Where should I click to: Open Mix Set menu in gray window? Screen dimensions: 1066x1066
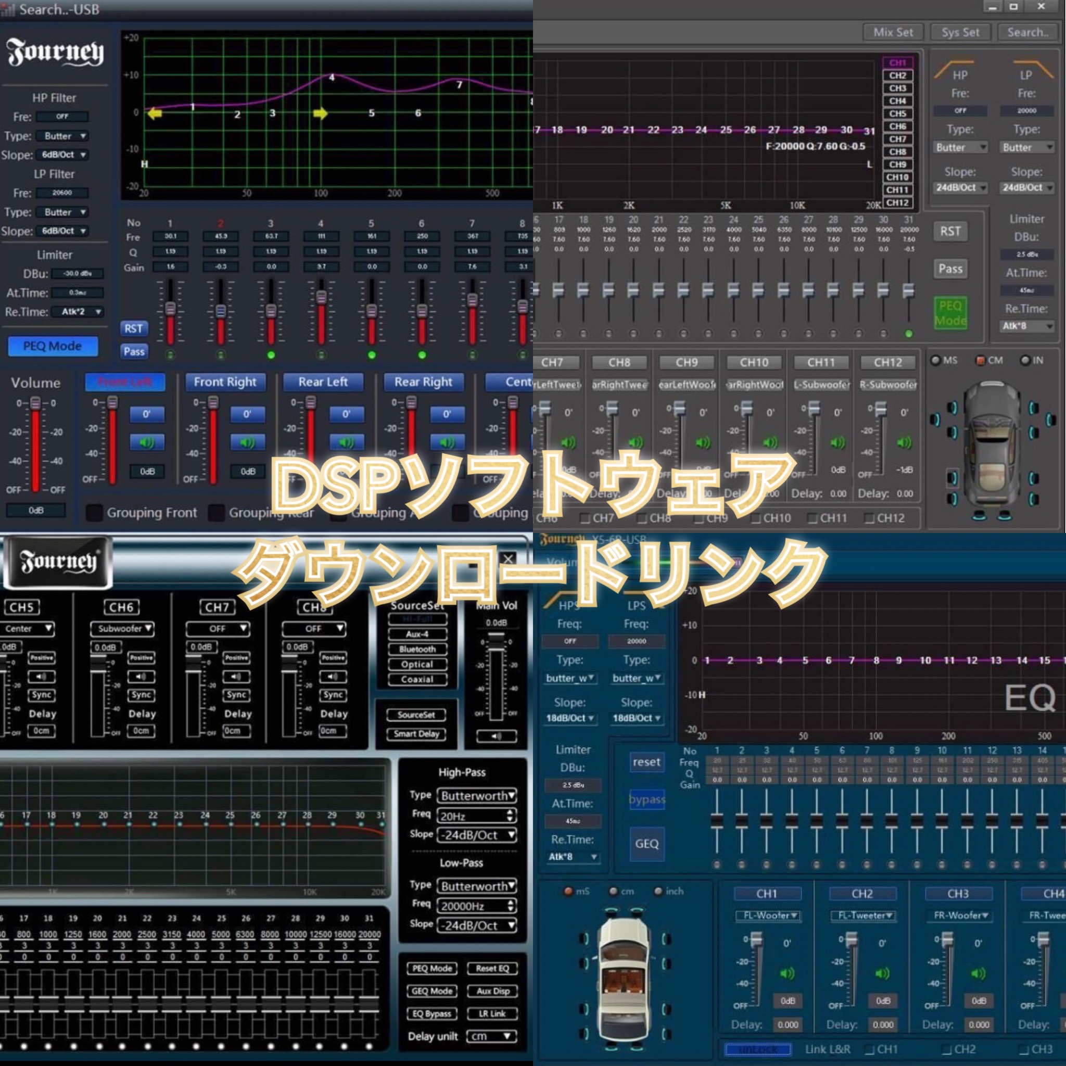click(893, 33)
